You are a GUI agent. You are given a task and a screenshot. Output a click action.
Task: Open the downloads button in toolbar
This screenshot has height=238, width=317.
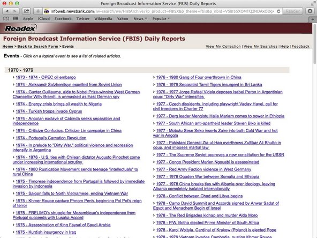[x=310, y=11]
